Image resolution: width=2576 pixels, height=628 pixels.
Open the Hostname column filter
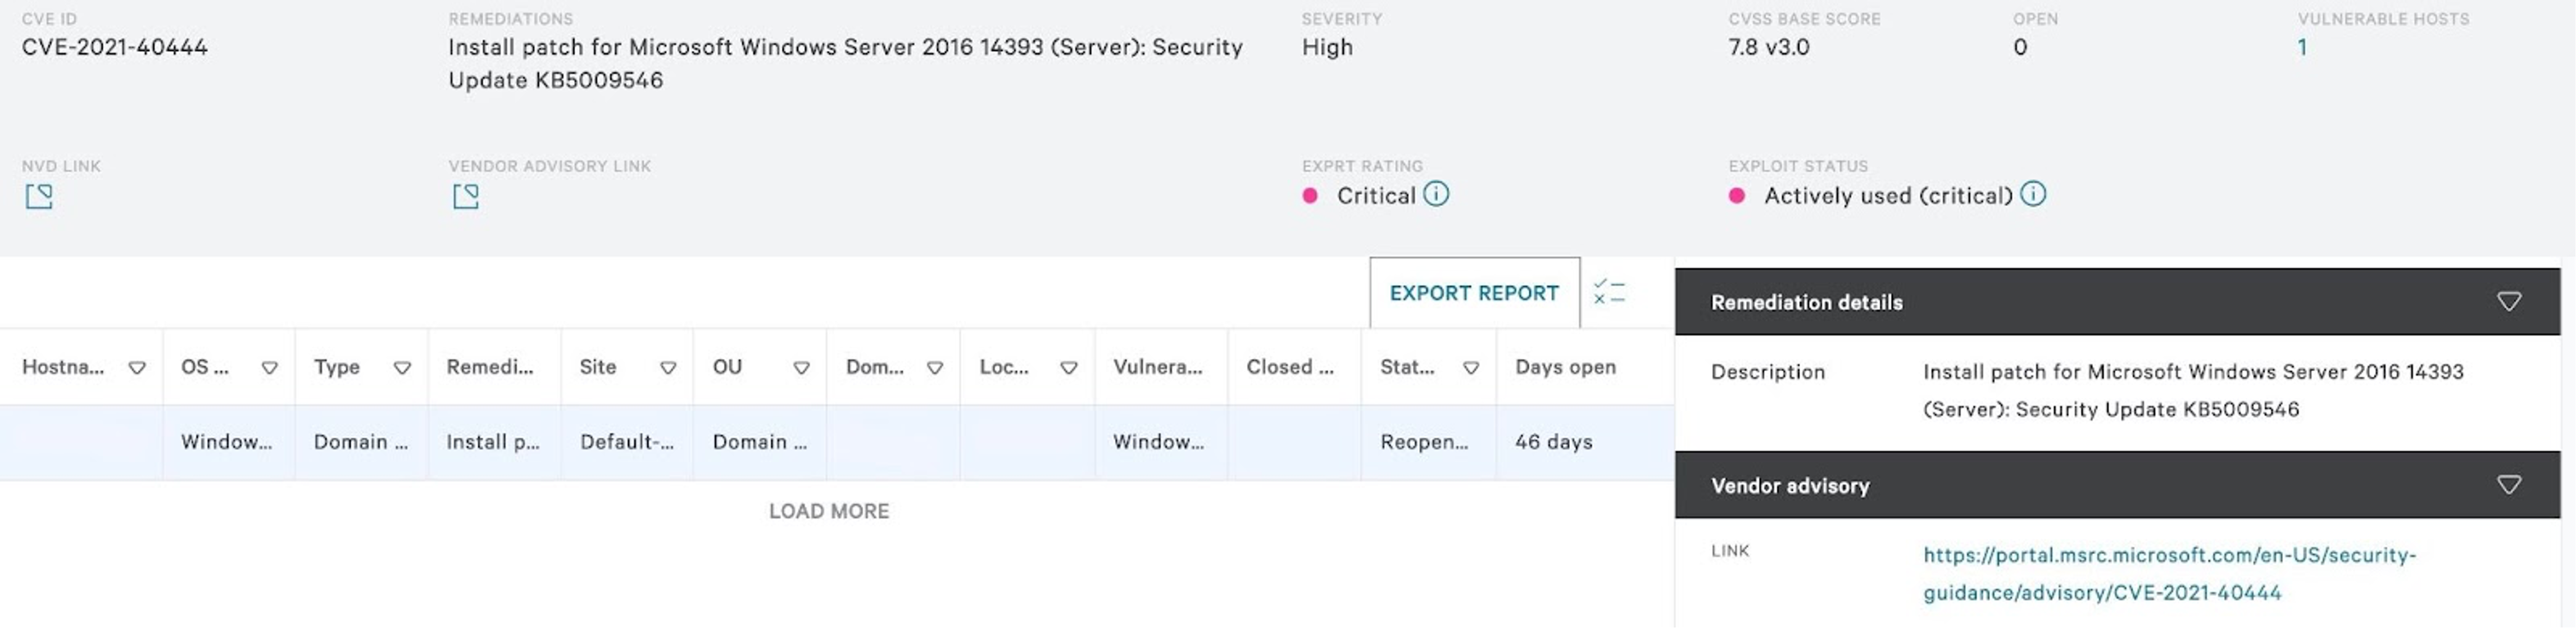coord(137,368)
